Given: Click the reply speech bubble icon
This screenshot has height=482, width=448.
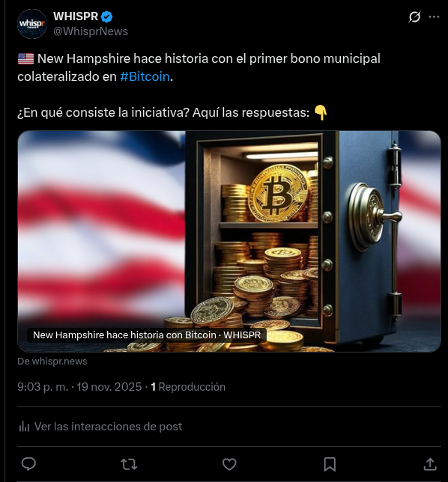Looking at the screenshot, I should (28, 464).
